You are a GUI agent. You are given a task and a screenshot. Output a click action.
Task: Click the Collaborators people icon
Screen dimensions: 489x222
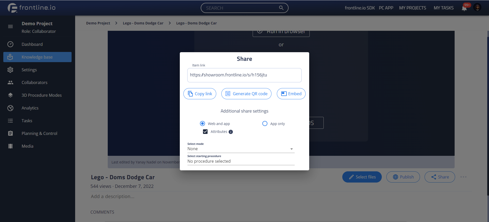(10, 82)
